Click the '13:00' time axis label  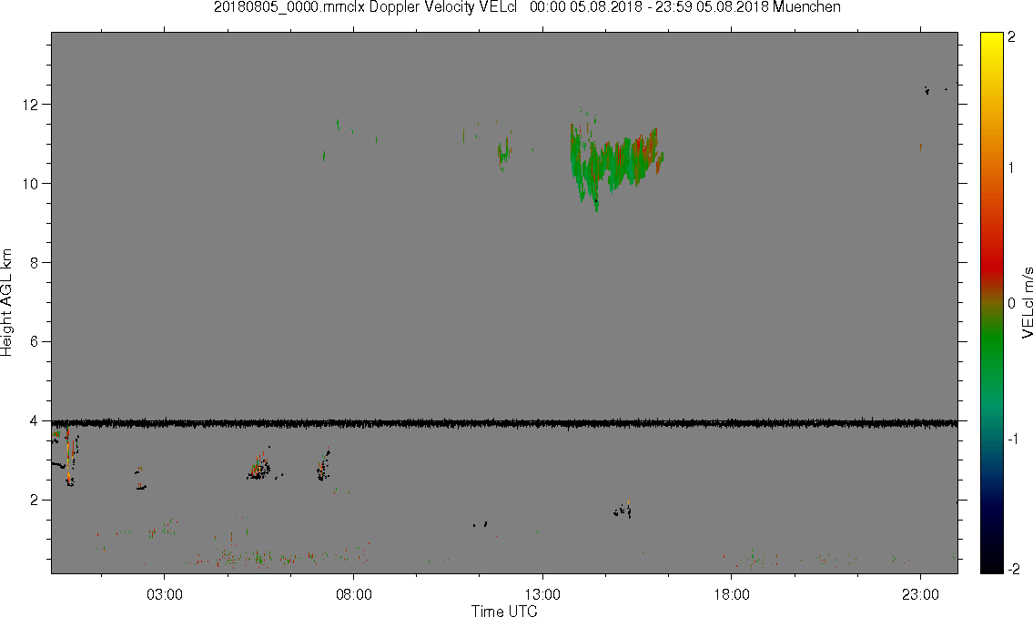click(542, 594)
